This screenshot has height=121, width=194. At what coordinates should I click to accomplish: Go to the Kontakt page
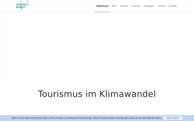(173, 6)
